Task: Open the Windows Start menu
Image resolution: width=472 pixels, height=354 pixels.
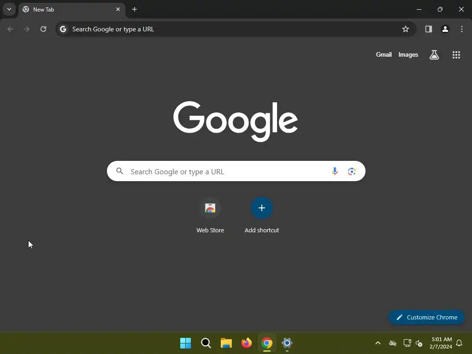Action: click(x=185, y=343)
